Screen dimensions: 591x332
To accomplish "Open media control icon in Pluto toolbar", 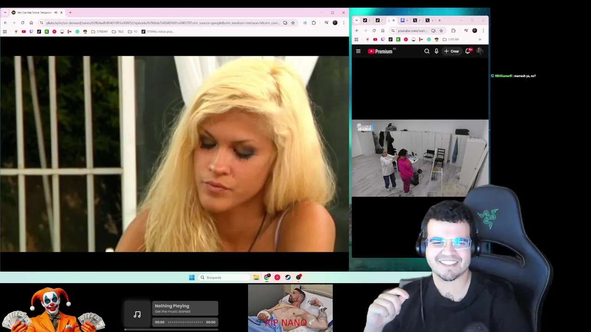I will pyautogui.click(x=326, y=23).
